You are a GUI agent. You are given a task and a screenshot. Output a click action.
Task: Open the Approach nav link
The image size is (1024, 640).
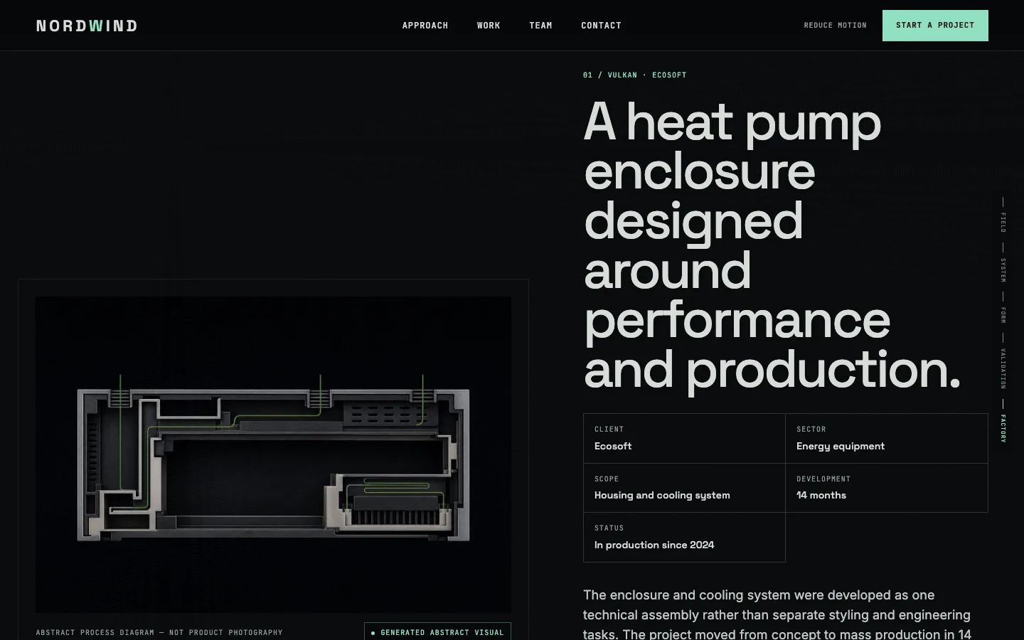pos(425,26)
